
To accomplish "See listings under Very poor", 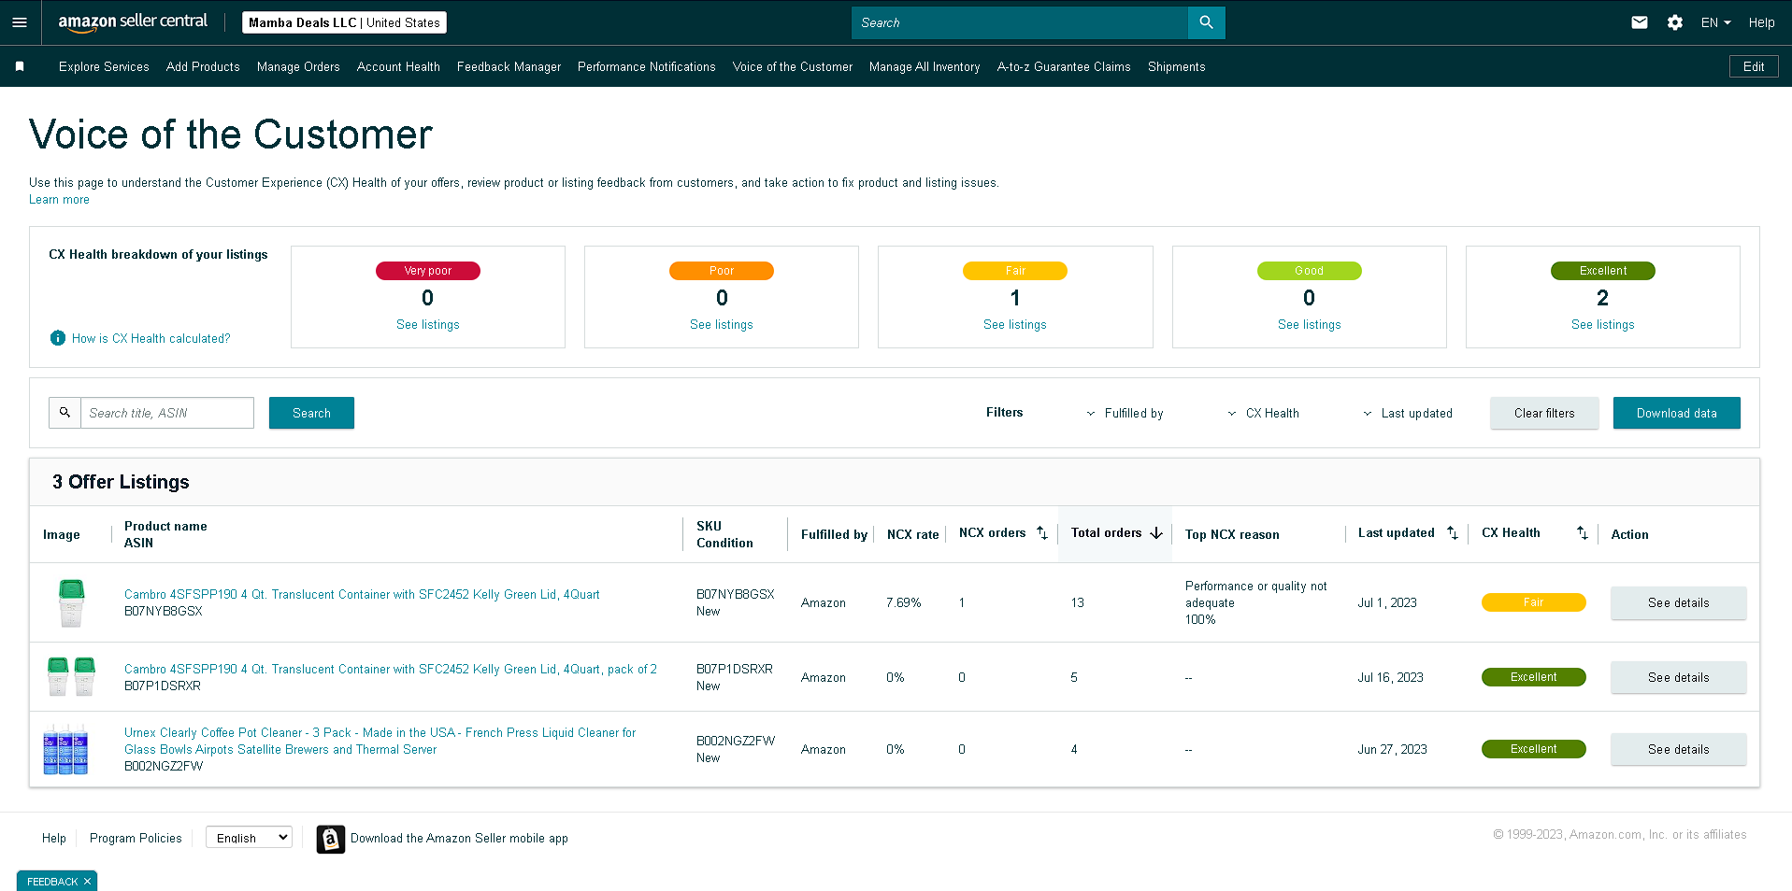I will pos(427,324).
